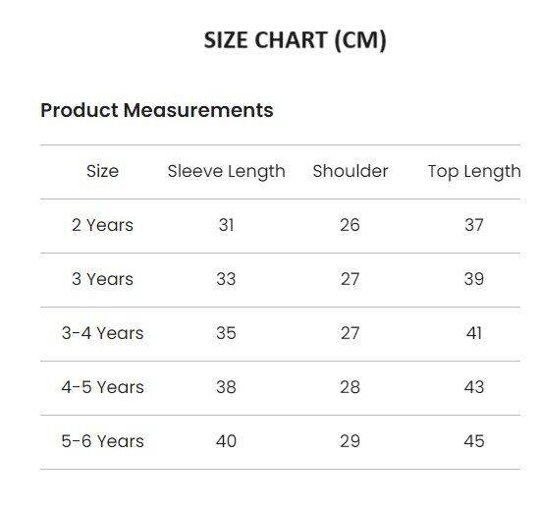The image size is (540, 512).
Task: Click top length value 37
Action: pos(474,225)
